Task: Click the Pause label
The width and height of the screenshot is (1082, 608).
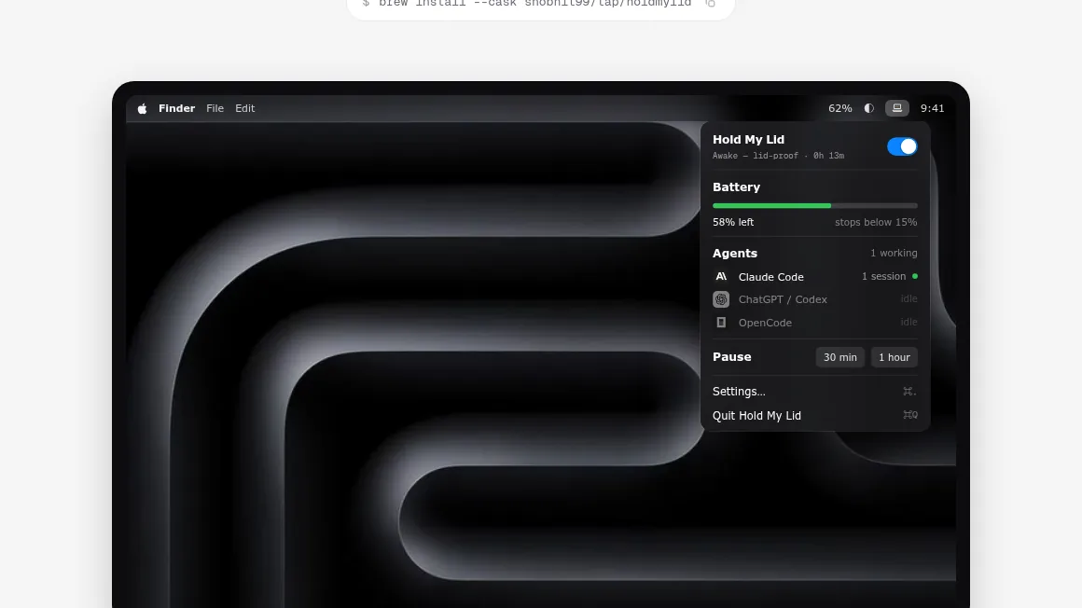Action: coord(731,357)
